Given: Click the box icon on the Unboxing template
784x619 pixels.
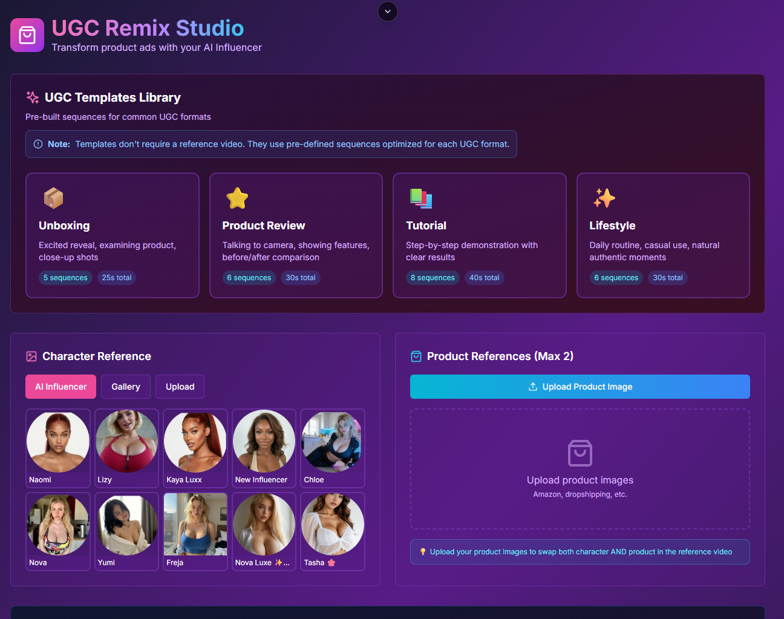Looking at the screenshot, I should pyautogui.click(x=53, y=198).
